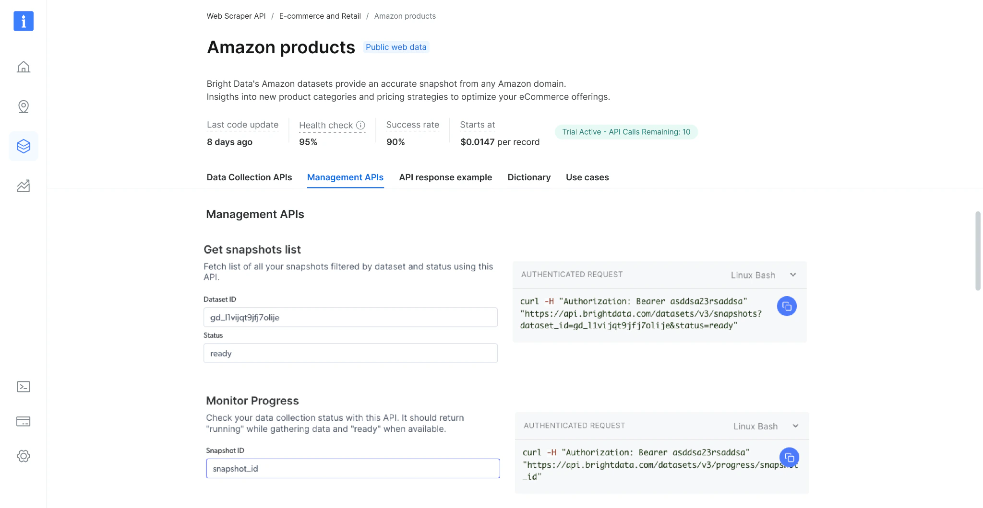The width and height of the screenshot is (983, 508).
Task: Open the E-commerce and Retail breadcrumb
Action: click(x=320, y=16)
